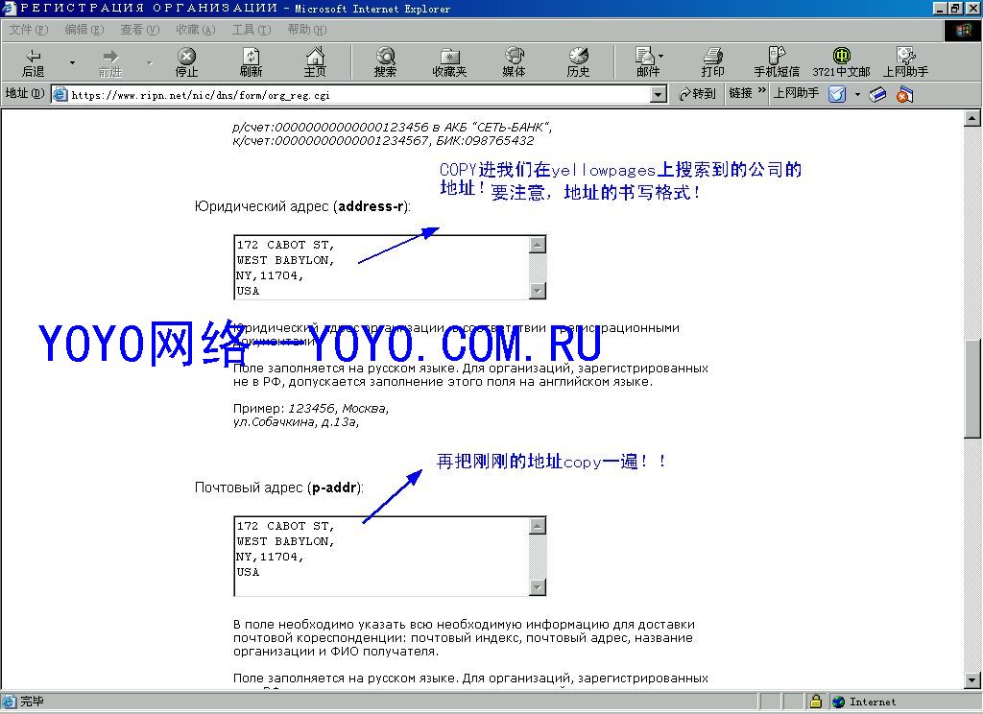This screenshot has width=983, height=714.
Task: Expand the address bar URL dropdown
Action: [x=658, y=95]
